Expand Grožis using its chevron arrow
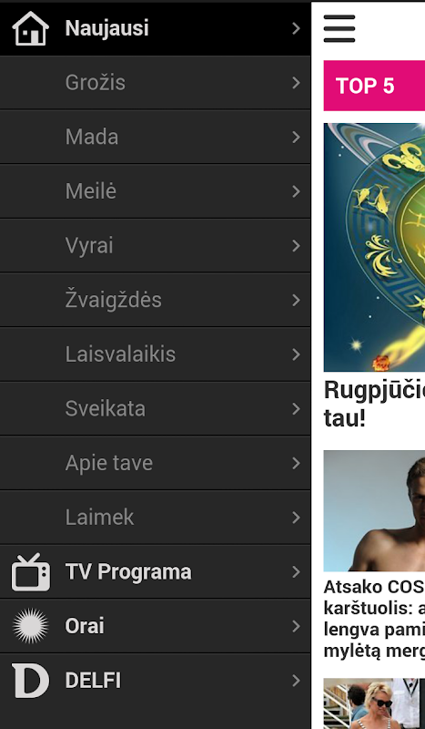This screenshot has height=729, width=425. pyautogui.click(x=296, y=83)
